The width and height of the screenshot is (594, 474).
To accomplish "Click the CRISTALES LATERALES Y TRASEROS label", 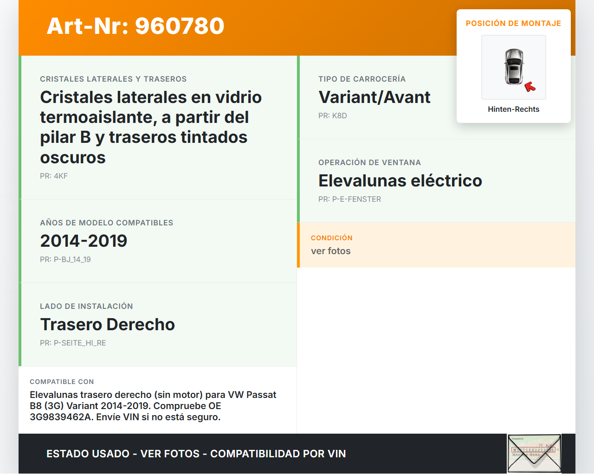I will pyautogui.click(x=113, y=79).
